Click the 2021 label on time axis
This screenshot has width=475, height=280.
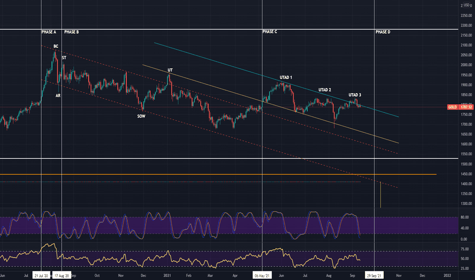pos(167,275)
